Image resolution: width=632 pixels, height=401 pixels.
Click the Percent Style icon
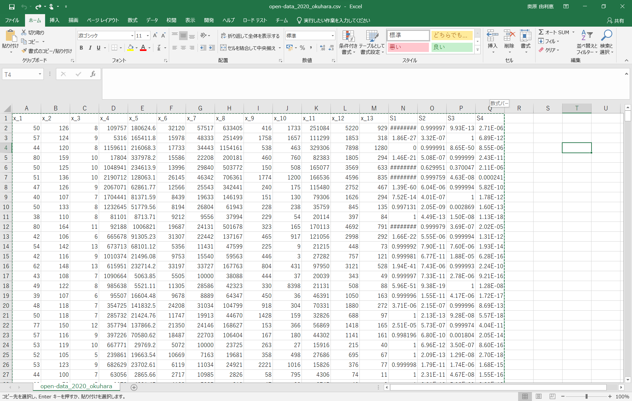(302, 48)
